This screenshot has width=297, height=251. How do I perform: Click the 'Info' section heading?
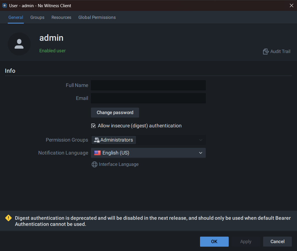10,71
